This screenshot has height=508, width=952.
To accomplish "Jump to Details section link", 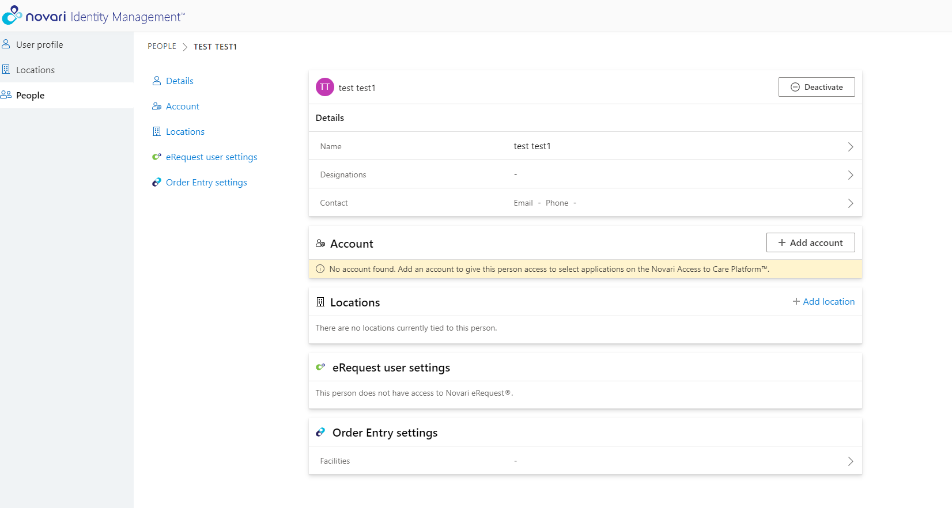I will pos(180,81).
